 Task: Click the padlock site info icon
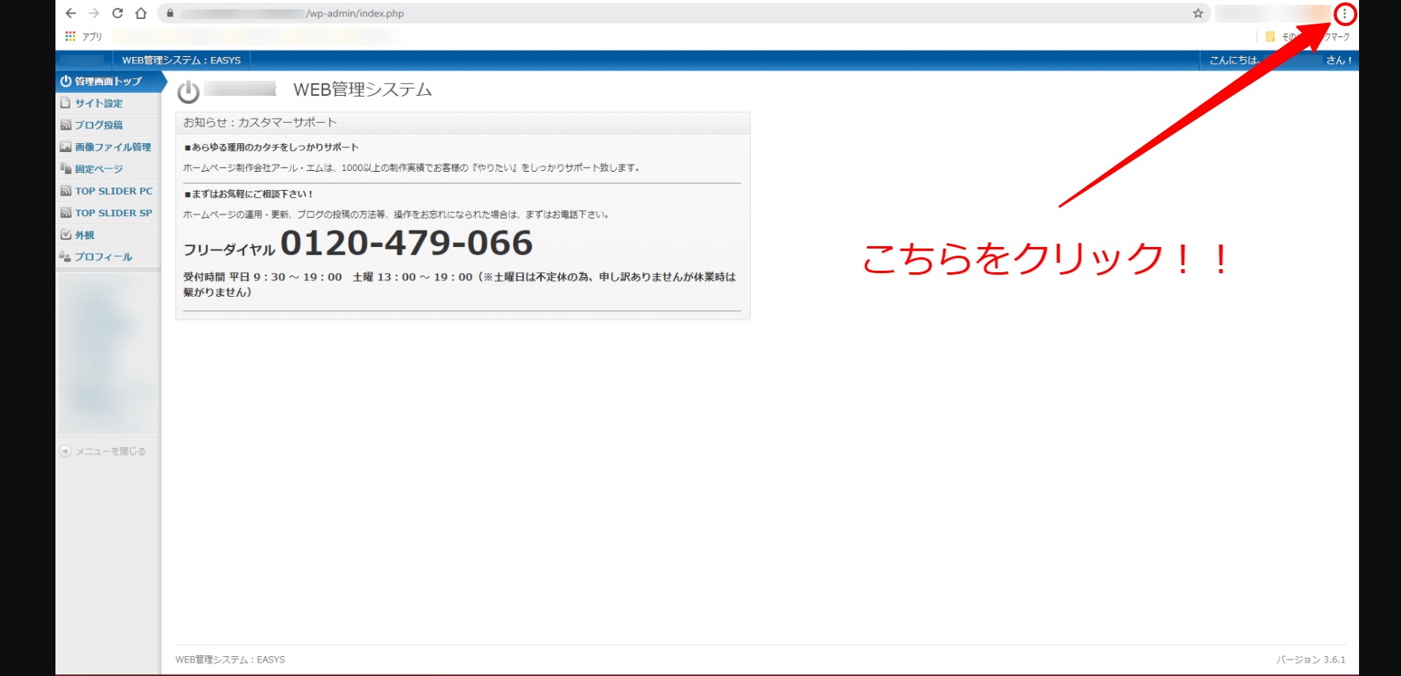coord(169,13)
